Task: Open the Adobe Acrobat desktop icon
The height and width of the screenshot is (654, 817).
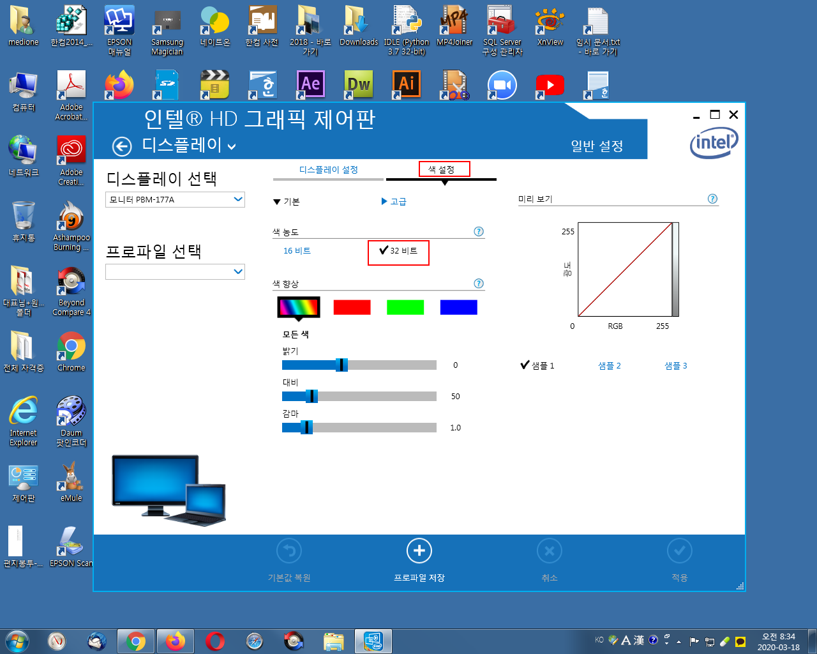Action: (71, 96)
